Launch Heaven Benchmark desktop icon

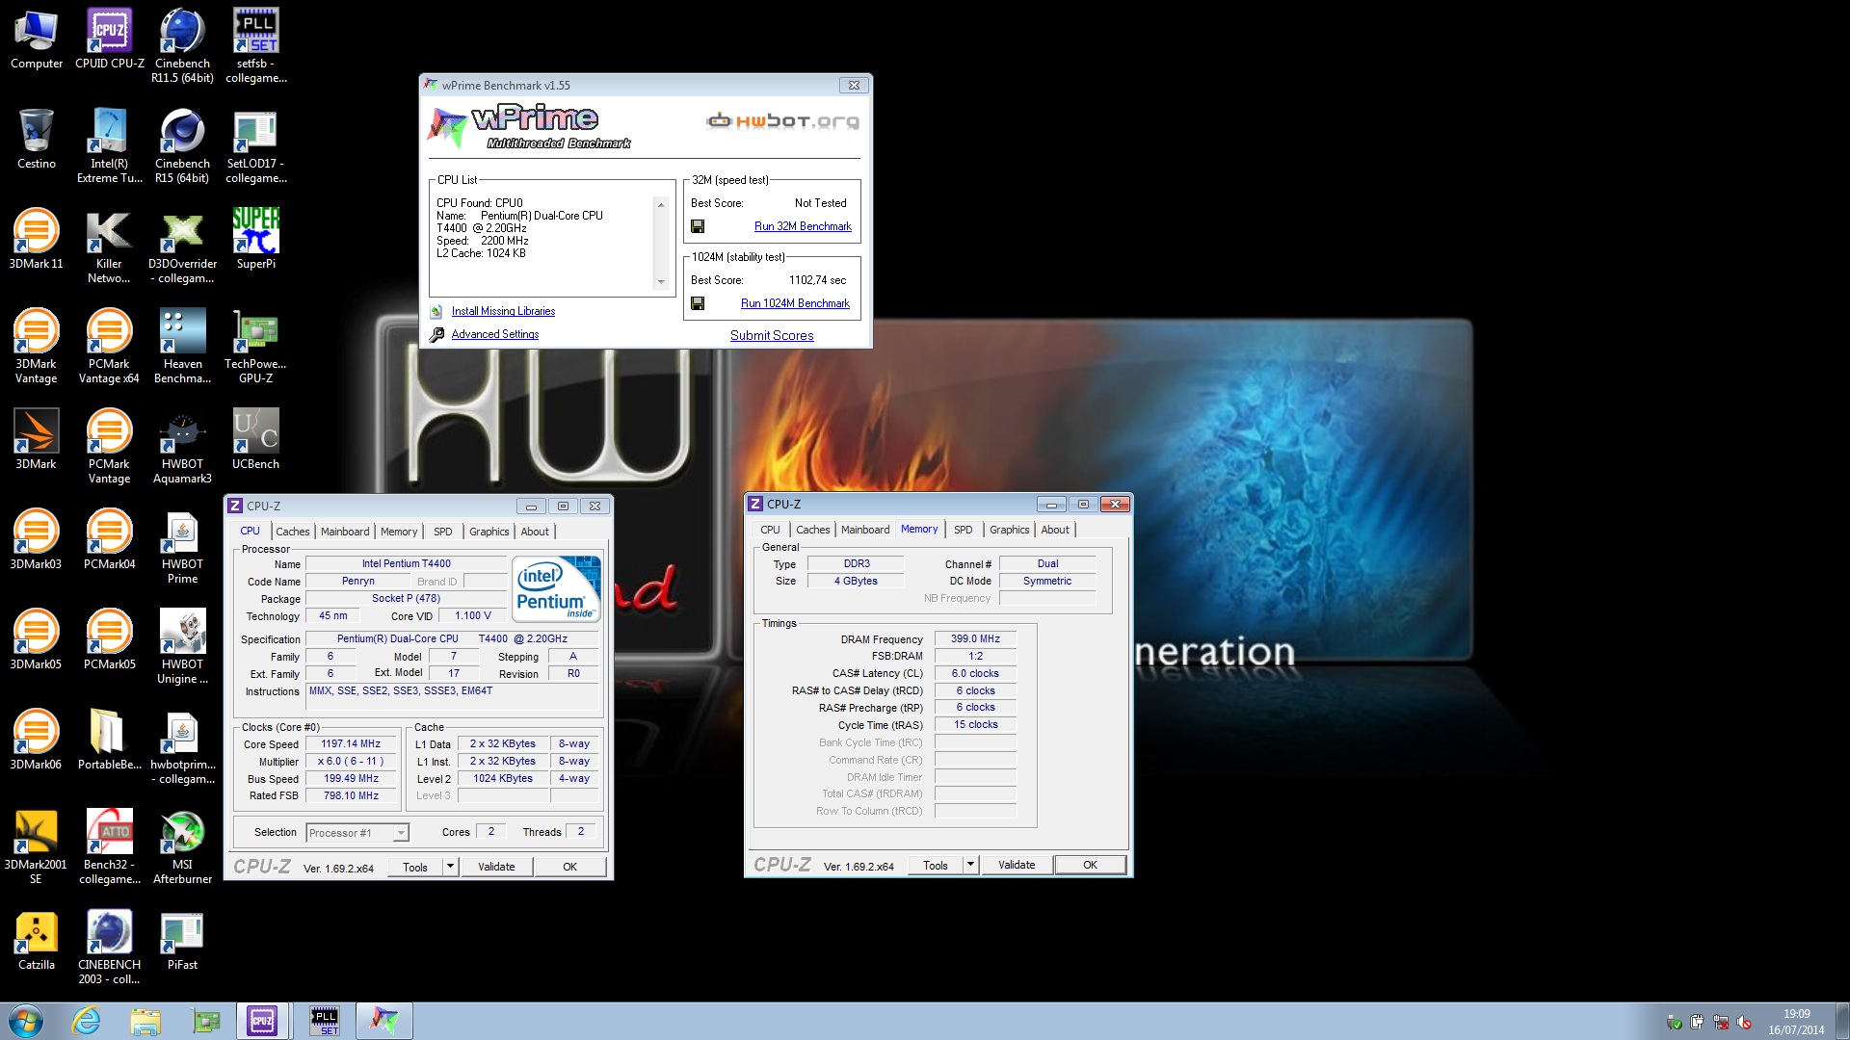point(182,346)
